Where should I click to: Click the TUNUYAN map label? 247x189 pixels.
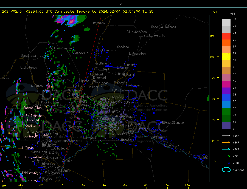[x=64, y=171]
